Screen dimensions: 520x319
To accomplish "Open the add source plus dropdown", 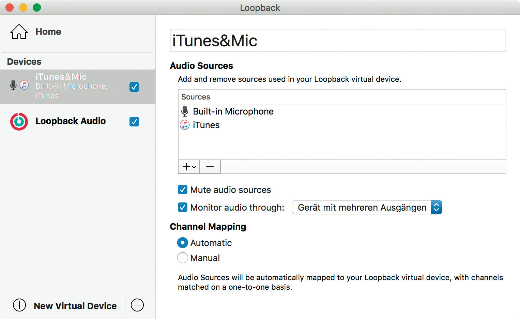I will point(189,167).
